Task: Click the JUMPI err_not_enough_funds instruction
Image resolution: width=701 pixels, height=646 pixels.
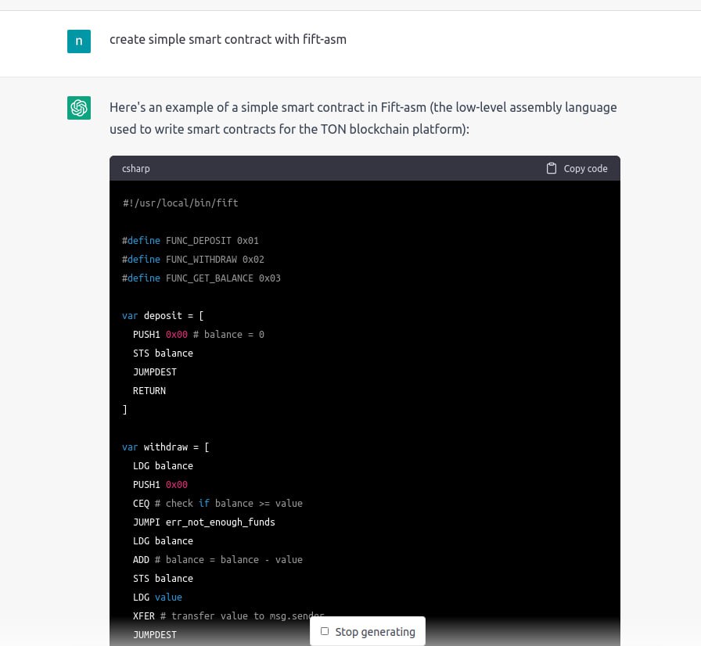Action: tap(203, 522)
